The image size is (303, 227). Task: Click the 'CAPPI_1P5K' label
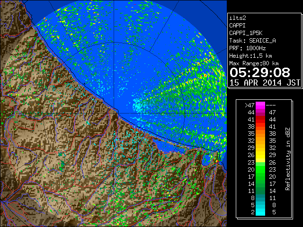[246, 33]
